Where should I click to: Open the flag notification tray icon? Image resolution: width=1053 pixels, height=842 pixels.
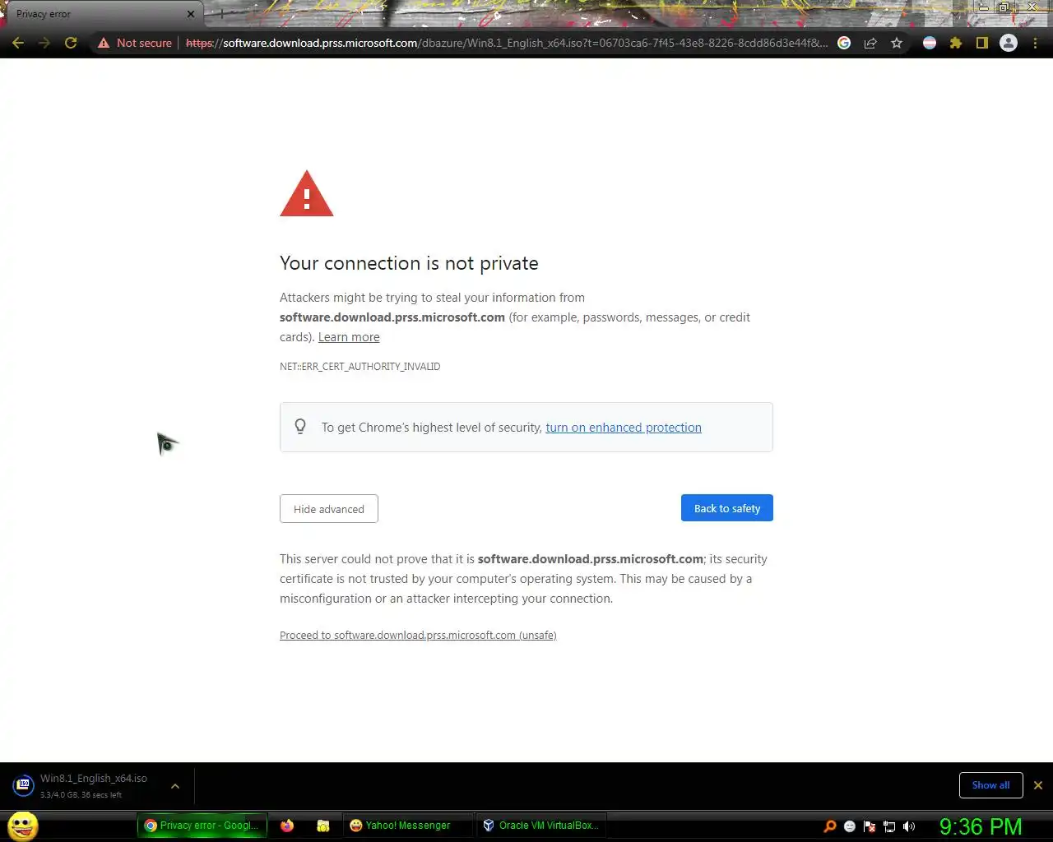(x=870, y=826)
